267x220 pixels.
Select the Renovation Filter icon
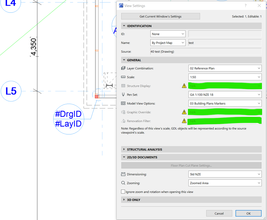pyautogui.click(x=123, y=121)
